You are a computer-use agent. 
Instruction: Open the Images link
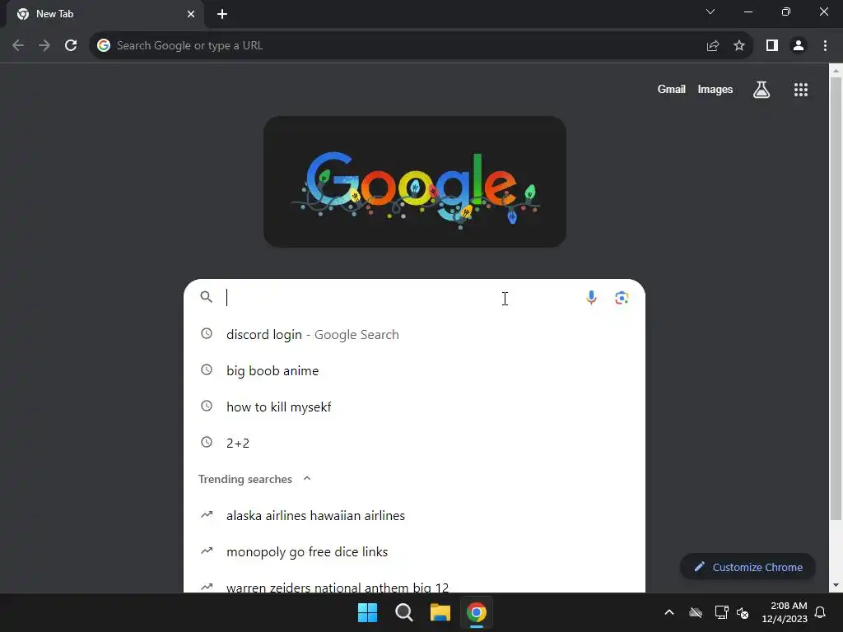[715, 89]
